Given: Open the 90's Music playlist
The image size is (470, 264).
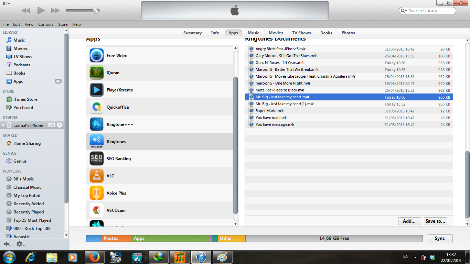Looking at the screenshot, I should click(23, 179).
